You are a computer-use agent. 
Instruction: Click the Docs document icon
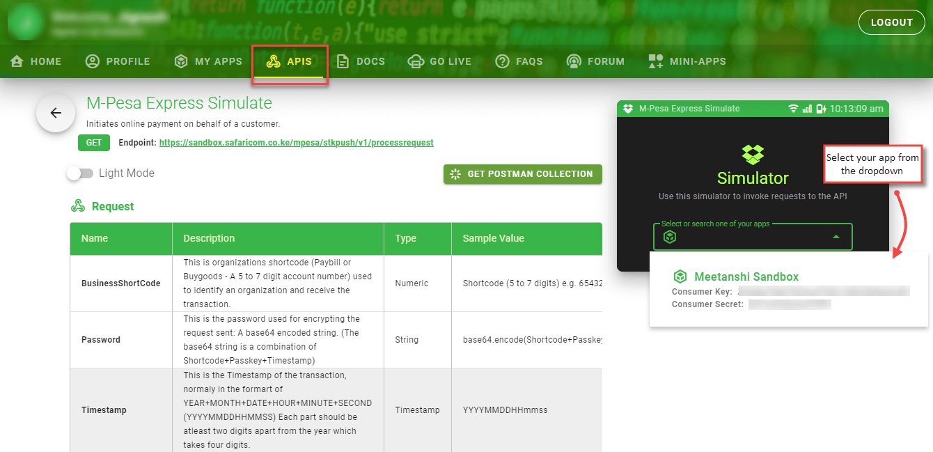343,61
